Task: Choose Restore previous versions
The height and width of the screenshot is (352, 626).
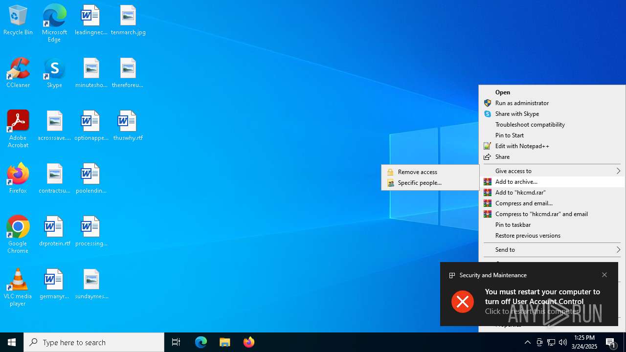Action: pos(552,236)
